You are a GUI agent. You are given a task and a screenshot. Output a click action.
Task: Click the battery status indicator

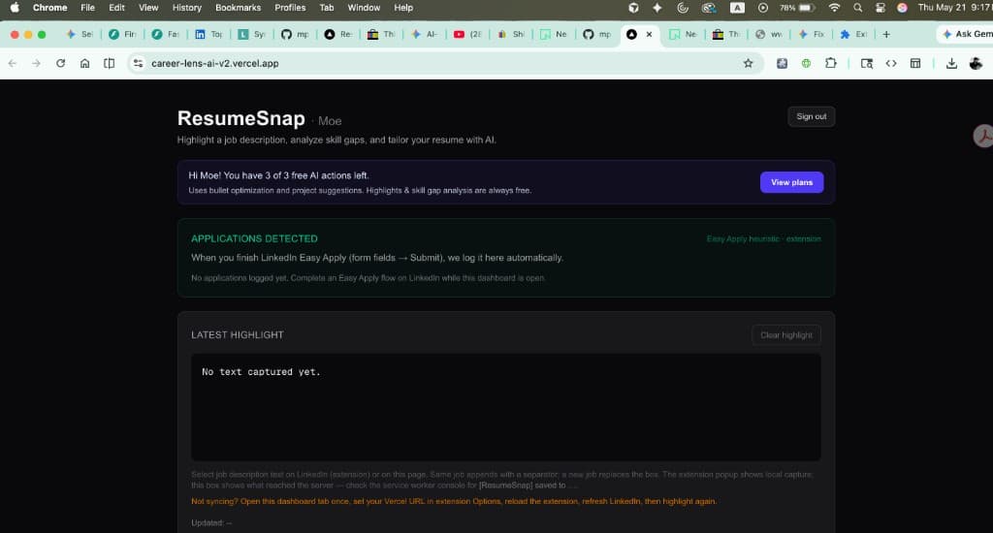tap(797, 8)
